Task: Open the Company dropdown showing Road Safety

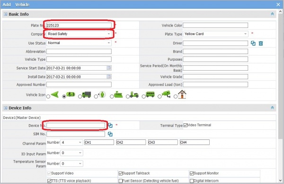Action: 79,34
